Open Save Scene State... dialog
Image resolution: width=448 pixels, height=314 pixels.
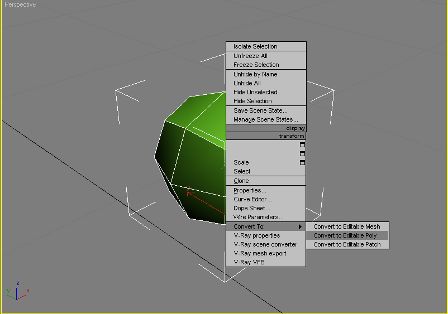(266, 110)
